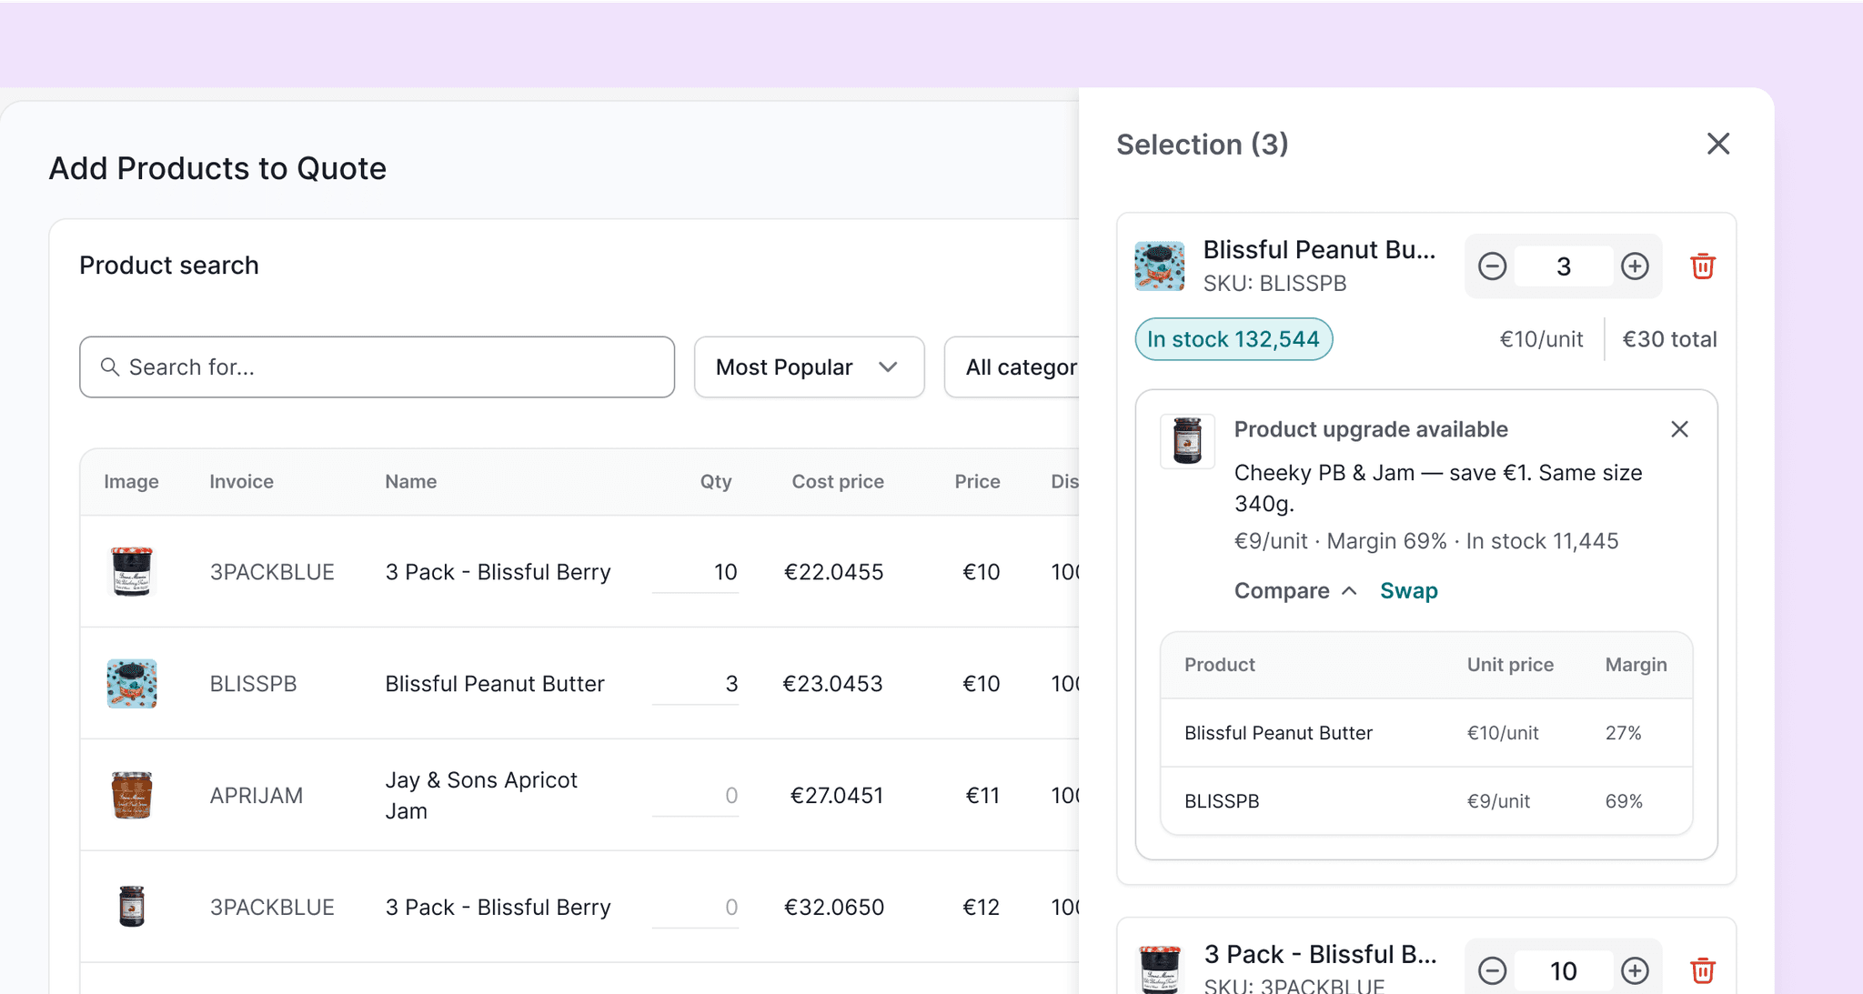Screen dimensions: 1863x994
Task: Decrease 3 Pack Blissful Berry selection quantity
Action: click(x=1492, y=971)
